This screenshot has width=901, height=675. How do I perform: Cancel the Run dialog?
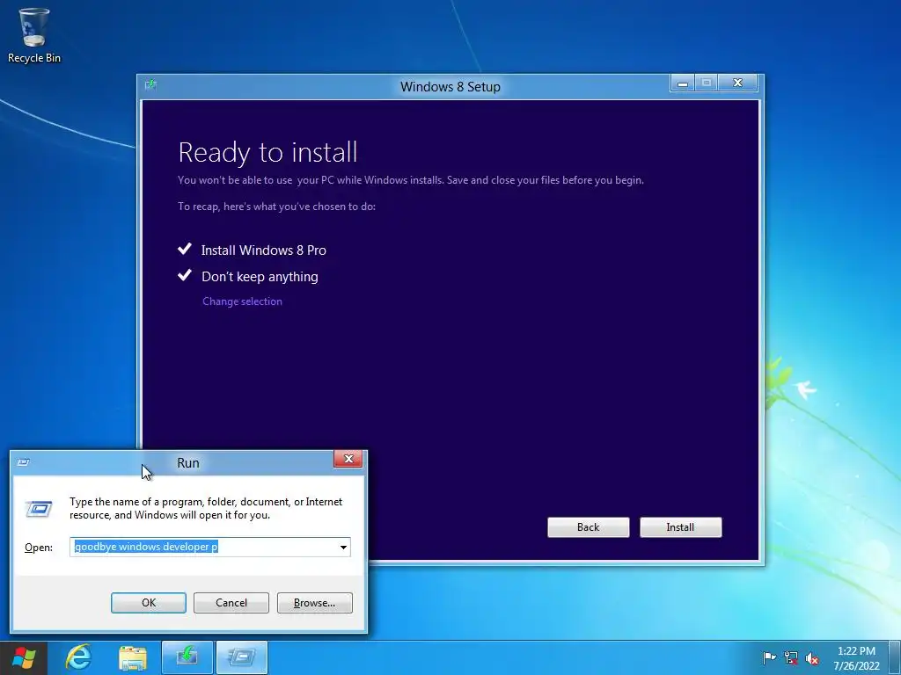pos(231,603)
